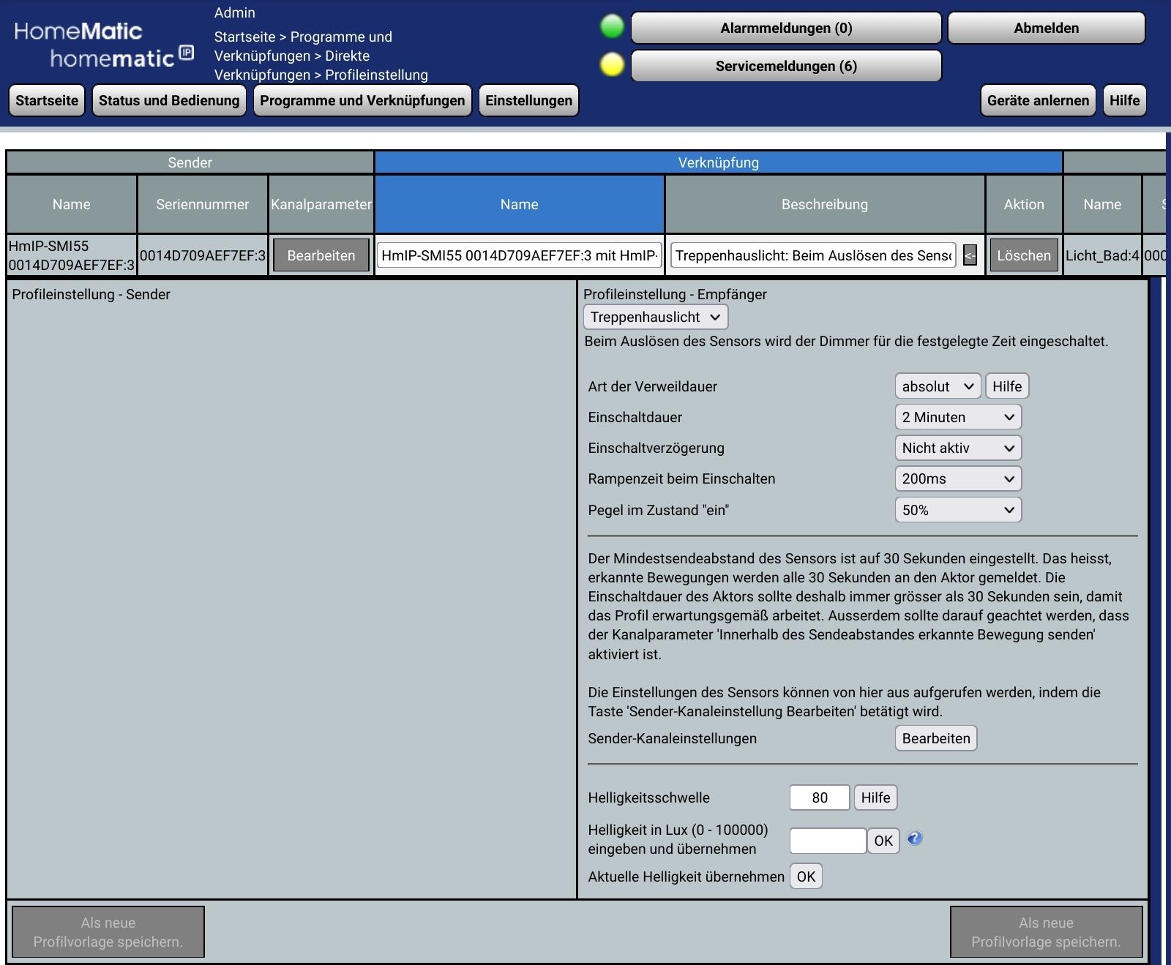Click the HomeMatic logo

pyautogui.click(x=104, y=44)
